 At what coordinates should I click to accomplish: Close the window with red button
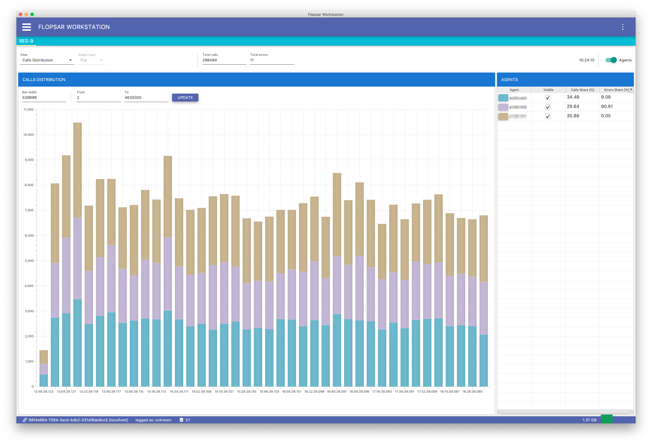(x=20, y=14)
